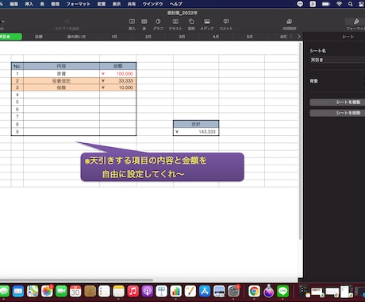Select the active green 天引き sheet tab
Screen dimensions: 365x302
[10, 37]
